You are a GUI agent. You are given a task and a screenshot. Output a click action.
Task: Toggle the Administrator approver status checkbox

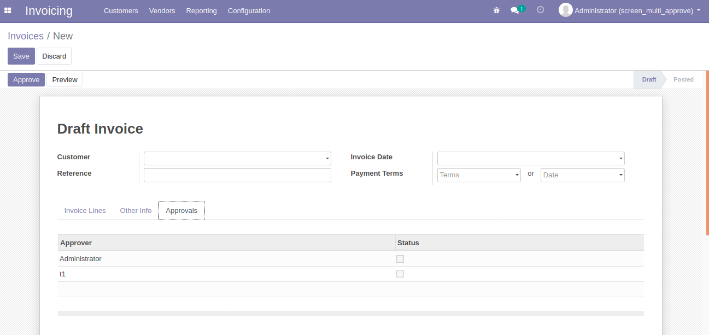tap(400, 258)
